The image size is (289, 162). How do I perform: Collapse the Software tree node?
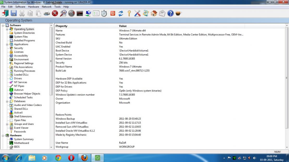pos(3,25)
